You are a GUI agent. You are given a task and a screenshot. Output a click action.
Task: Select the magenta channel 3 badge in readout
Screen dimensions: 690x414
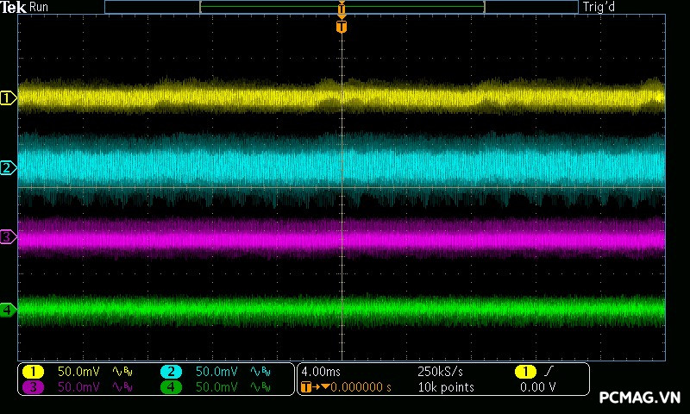(33, 387)
